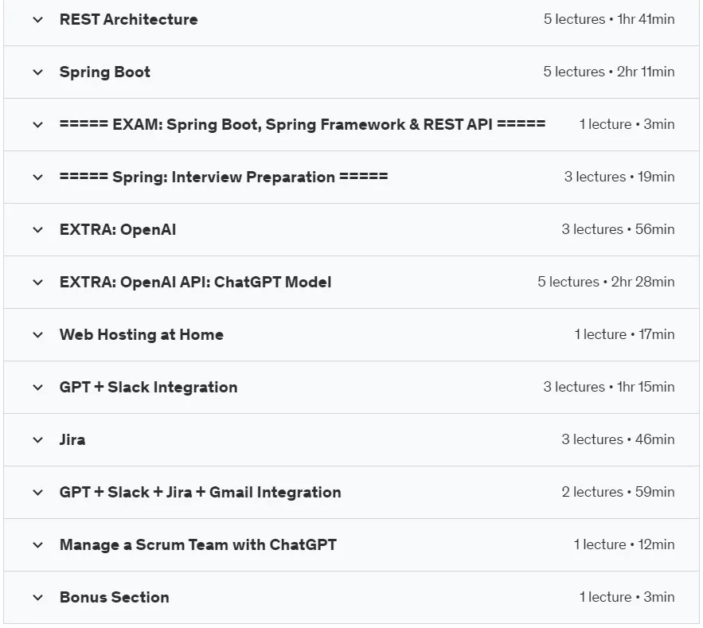Click the "5 lectures • 2hr 28min" label
The height and width of the screenshot is (628, 703).
point(606,282)
